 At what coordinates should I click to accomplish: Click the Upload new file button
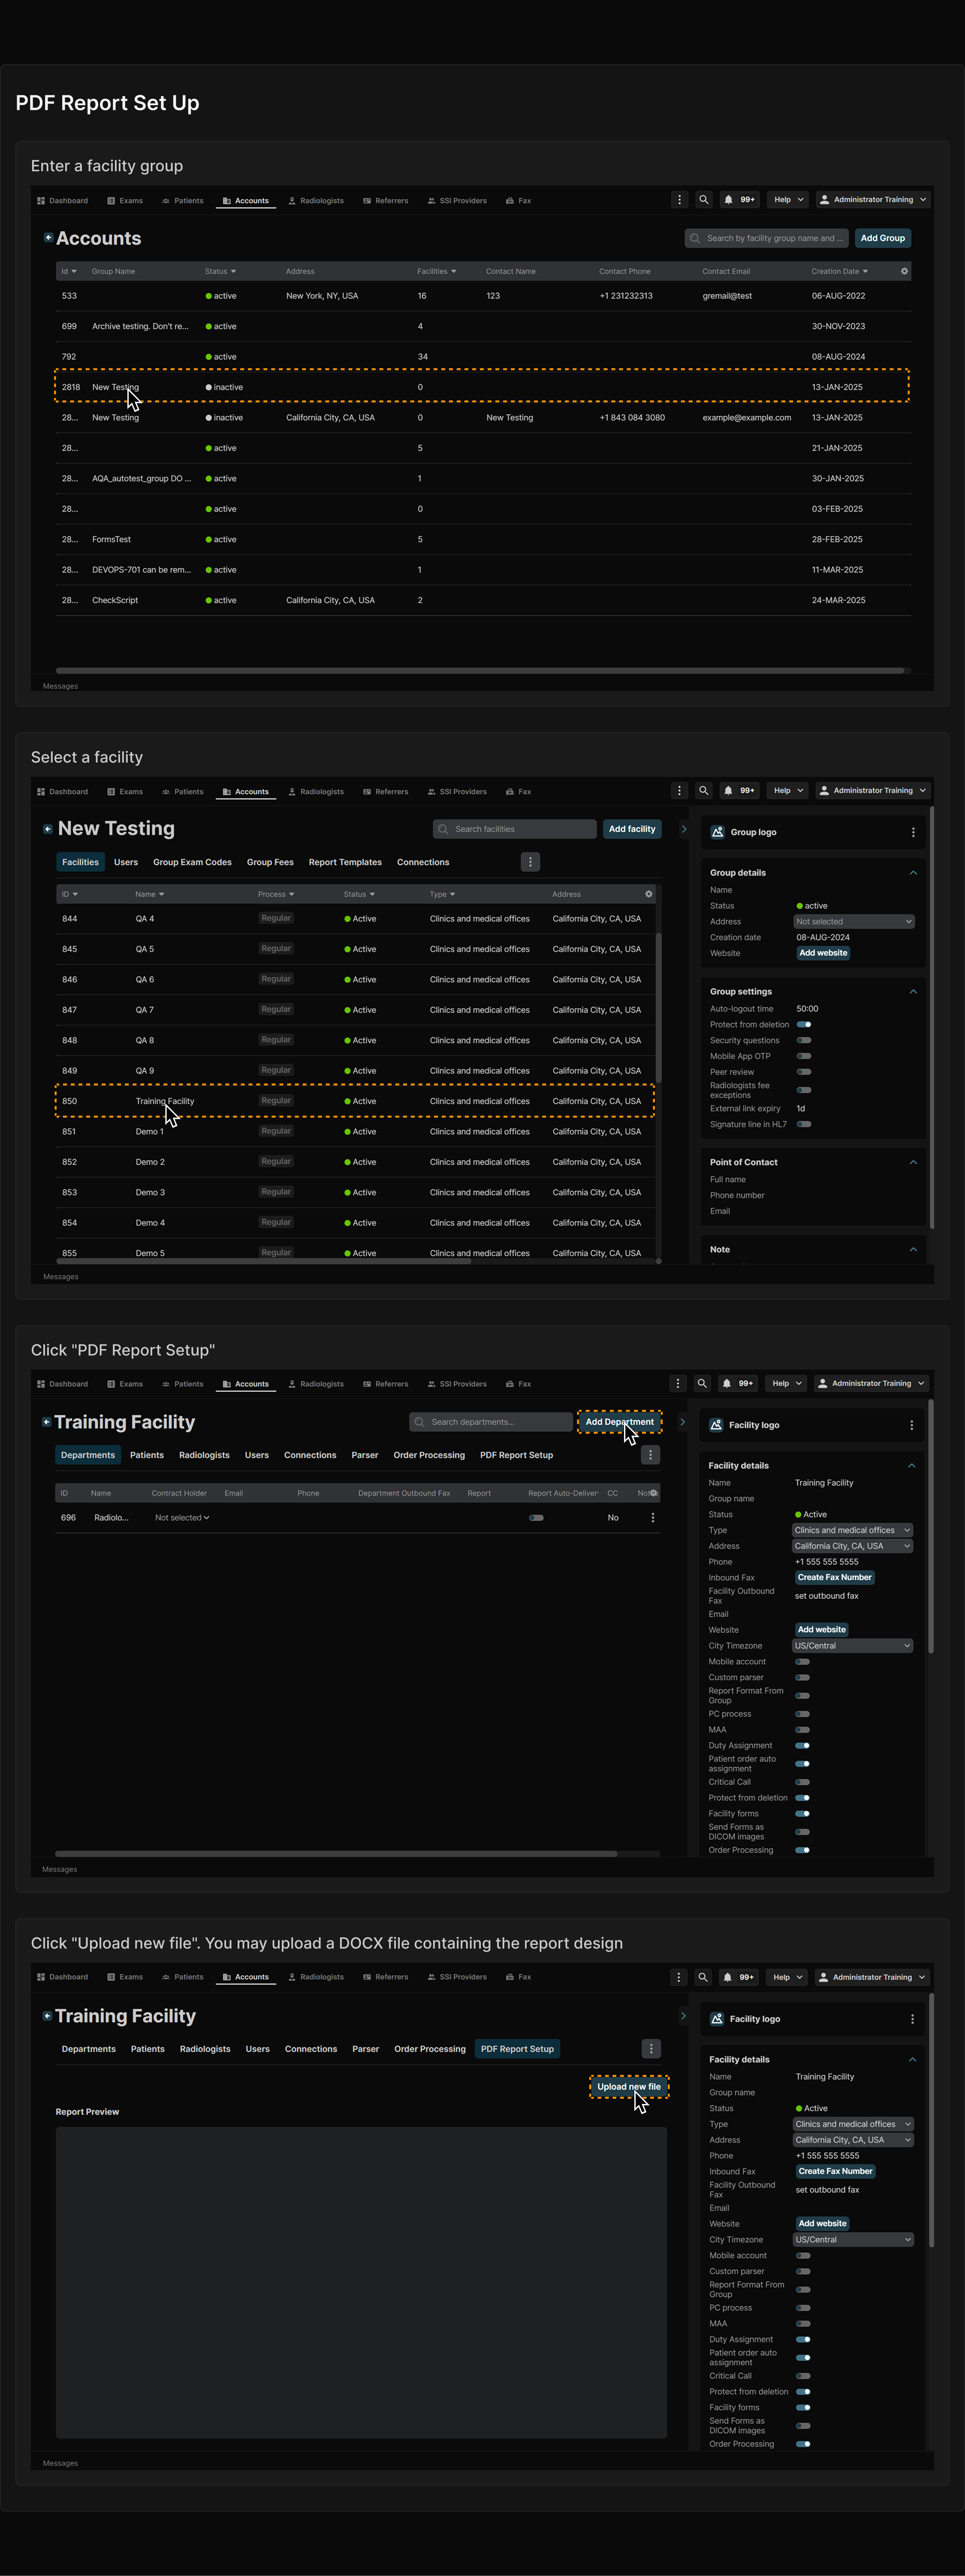point(628,2086)
